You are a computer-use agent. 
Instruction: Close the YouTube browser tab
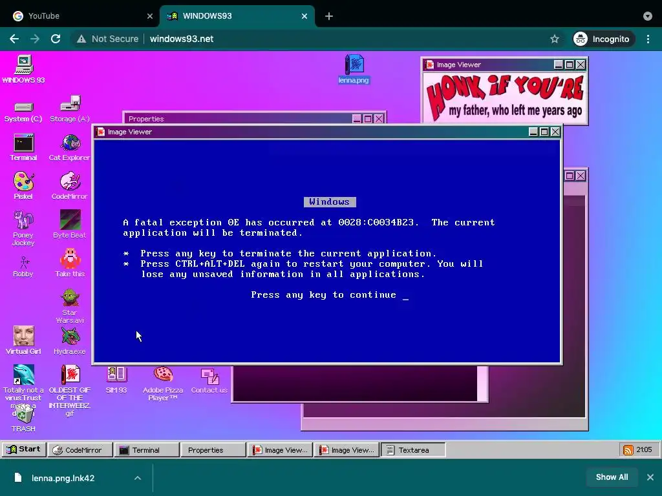pyautogui.click(x=149, y=16)
